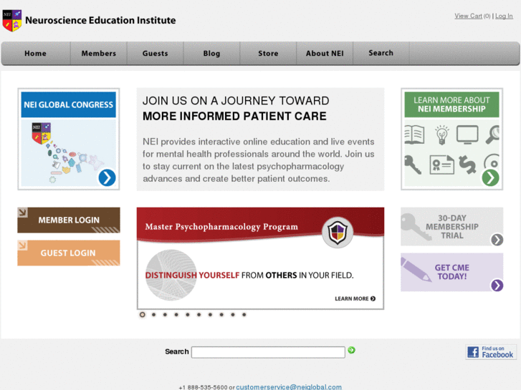Select About NEI in the navigation bar

point(325,54)
